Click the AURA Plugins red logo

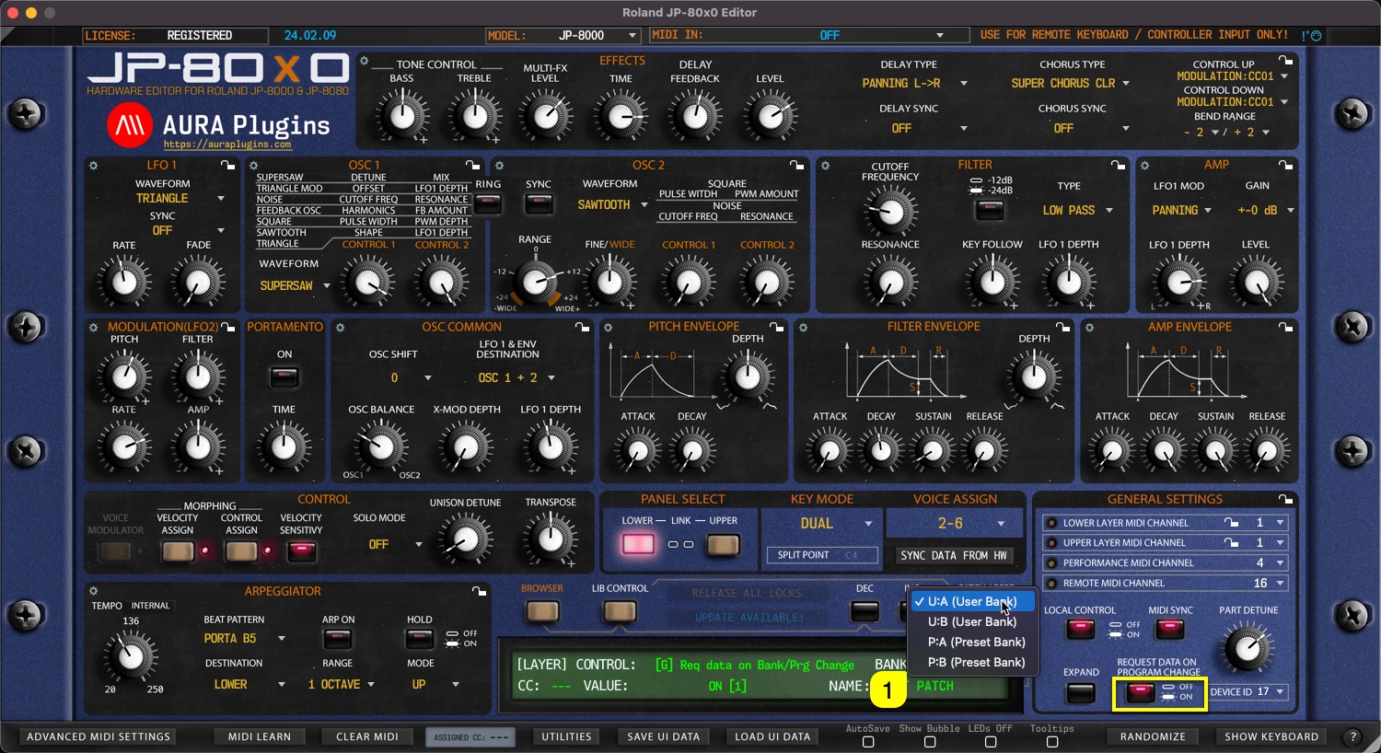[130, 126]
